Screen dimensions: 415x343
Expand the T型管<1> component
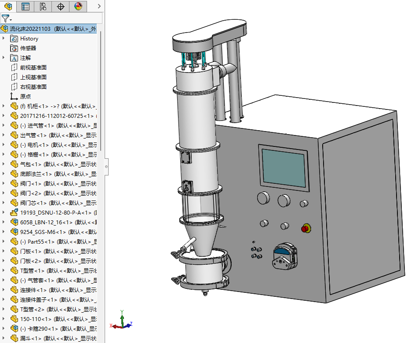[x=4, y=270]
